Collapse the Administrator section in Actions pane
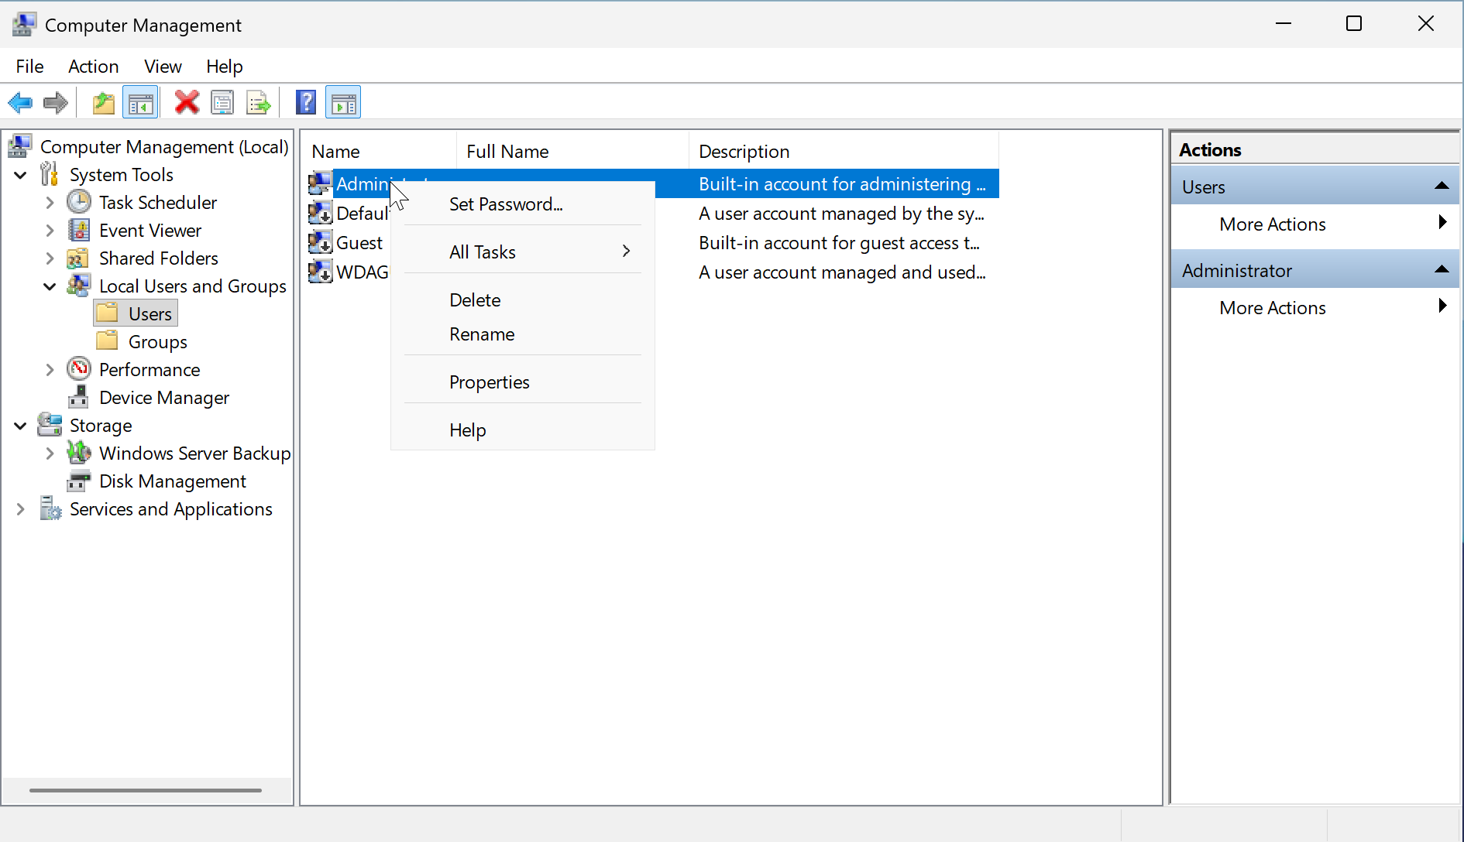1464x842 pixels. point(1442,269)
